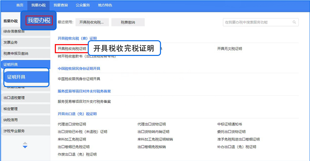Screen dimensions: 310x161
Task: Go to the 首页 tab
Action: point(20,5)
